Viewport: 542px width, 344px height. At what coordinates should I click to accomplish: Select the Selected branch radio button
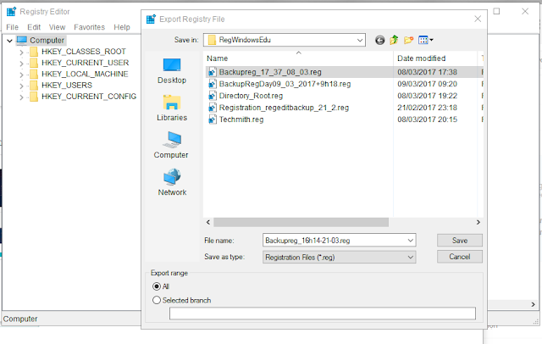[x=157, y=300]
